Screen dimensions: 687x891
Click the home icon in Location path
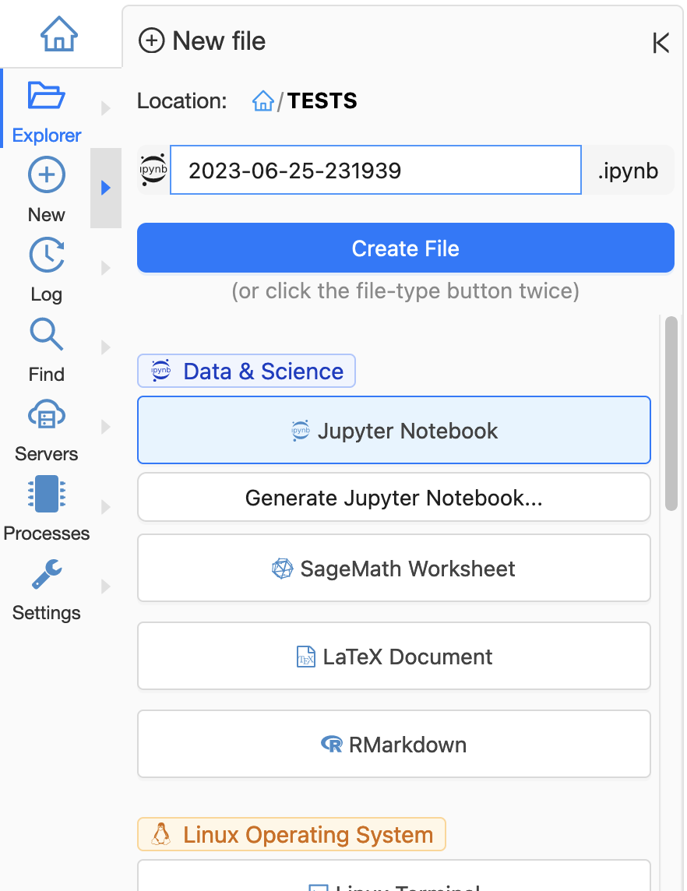point(262,101)
